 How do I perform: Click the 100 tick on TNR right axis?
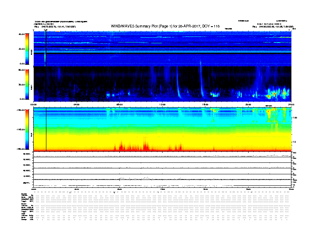295,118
